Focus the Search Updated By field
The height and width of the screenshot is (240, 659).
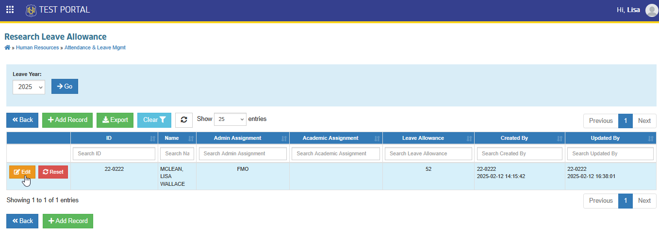coord(610,153)
